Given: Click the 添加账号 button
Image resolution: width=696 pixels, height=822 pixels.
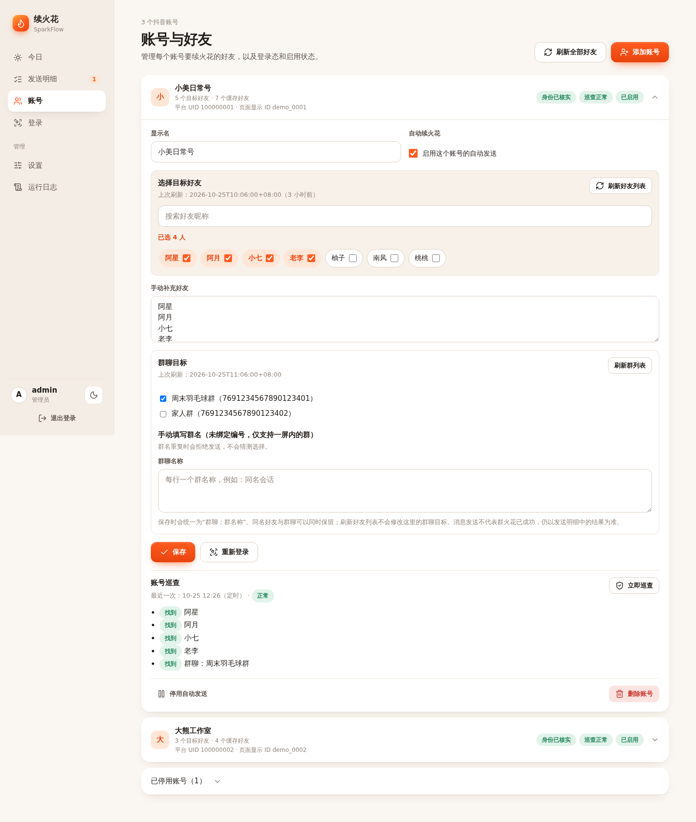Looking at the screenshot, I should pyautogui.click(x=640, y=52).
